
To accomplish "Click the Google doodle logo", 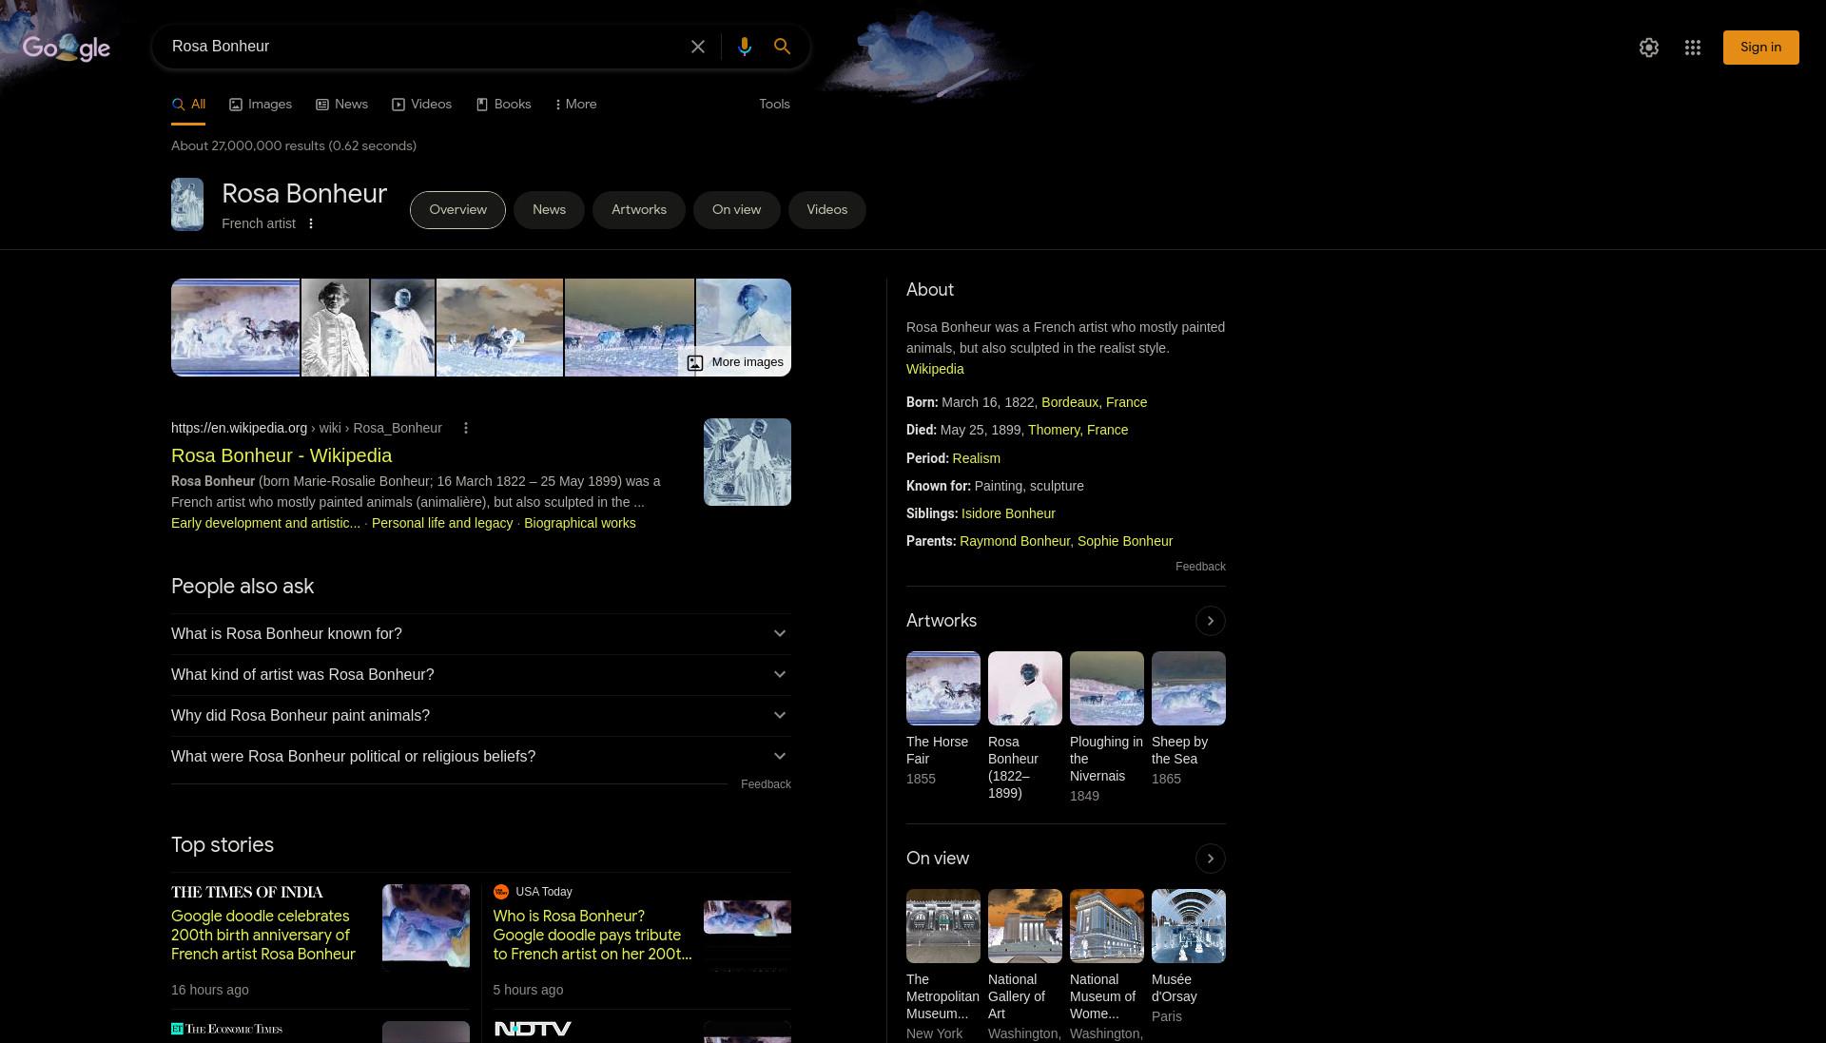I will coord(67,48).
